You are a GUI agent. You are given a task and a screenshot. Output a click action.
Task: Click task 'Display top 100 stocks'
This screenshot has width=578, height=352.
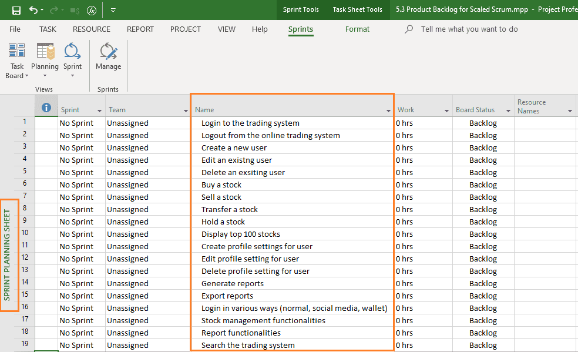[241, 234]
